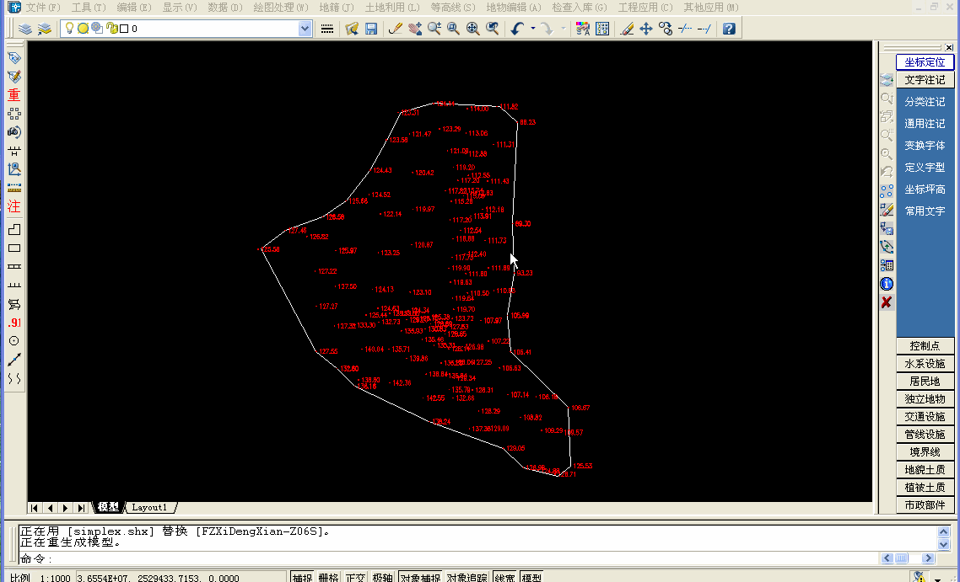The height and width of the screenshot is (582, 960).
Task: Toggle 正交 ortho mode in status bar
Action: pos(355,577)
